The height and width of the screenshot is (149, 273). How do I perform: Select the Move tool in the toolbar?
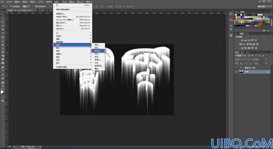click(x=3, y=15)
